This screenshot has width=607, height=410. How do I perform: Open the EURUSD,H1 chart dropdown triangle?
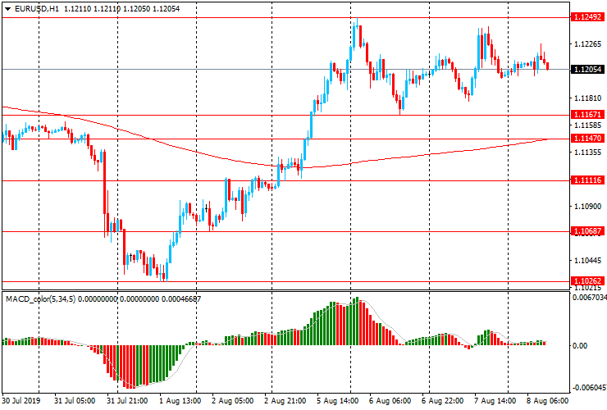[x=7, y=9]
